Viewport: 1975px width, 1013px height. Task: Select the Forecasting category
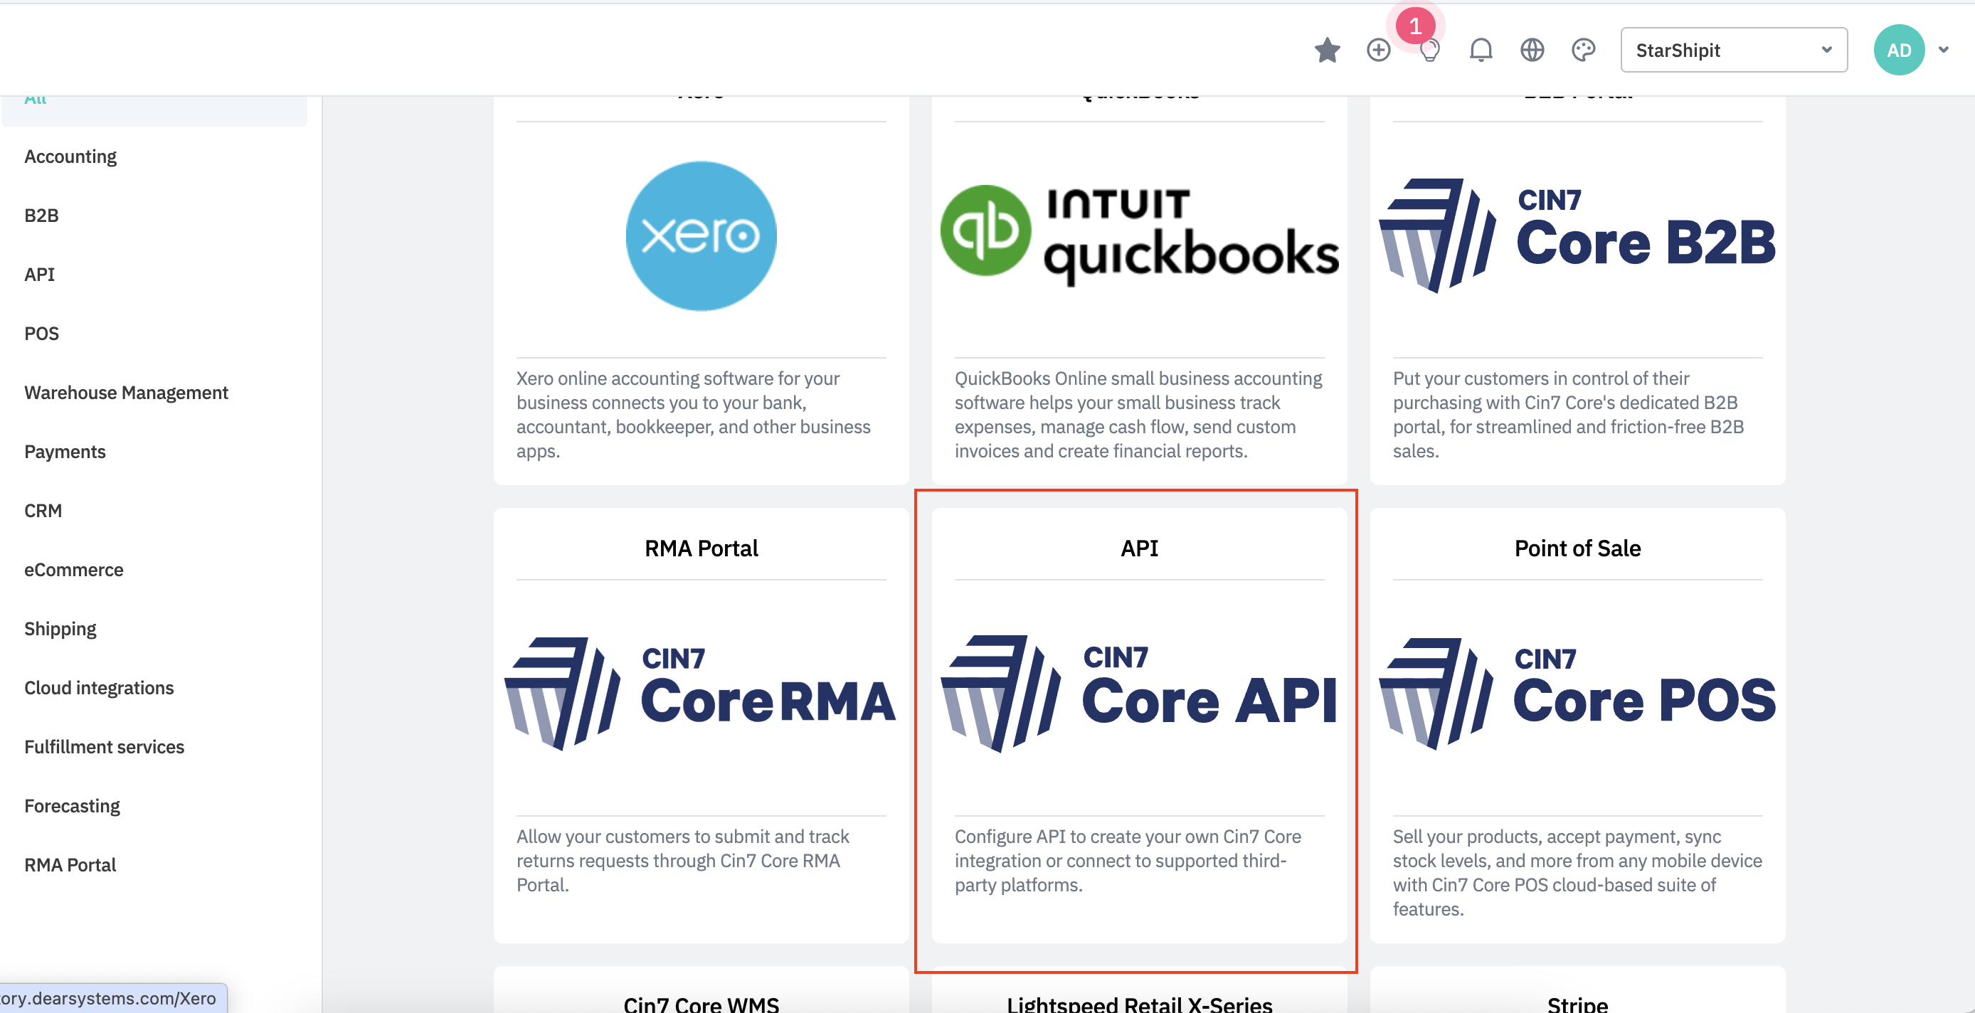(72, 806)
